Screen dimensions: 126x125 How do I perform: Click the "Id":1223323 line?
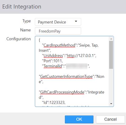[54, 102]
